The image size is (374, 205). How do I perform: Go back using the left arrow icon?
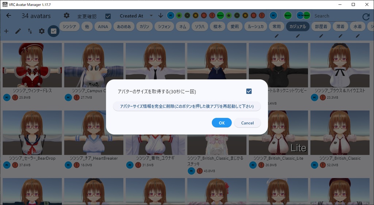[x=9, y=16]
